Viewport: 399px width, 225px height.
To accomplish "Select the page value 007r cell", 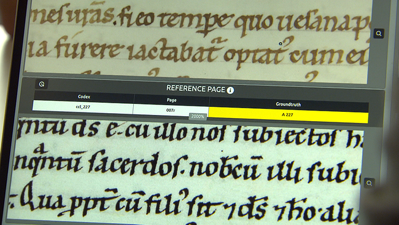I will 171,110.
